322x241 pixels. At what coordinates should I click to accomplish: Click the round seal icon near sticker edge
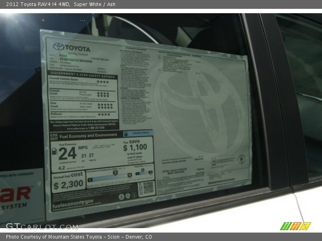click(241, 159)
